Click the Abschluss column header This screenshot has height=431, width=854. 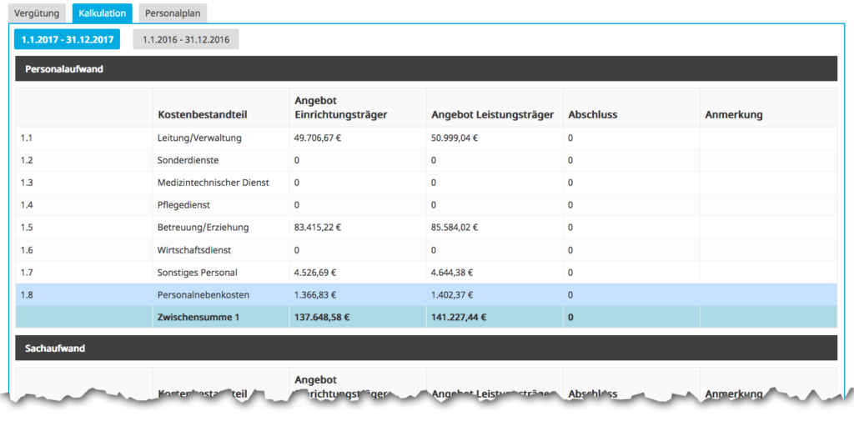(x=593, y=115)
